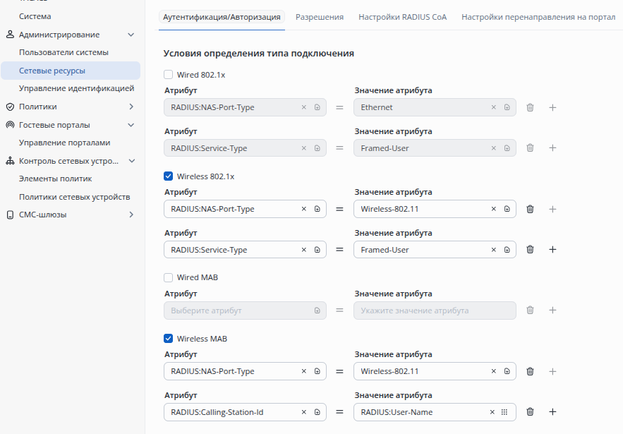Add a condition after Wireless MAB Calling-Station-Id row
The image size is (623, 434).
[x=552, y=412]
